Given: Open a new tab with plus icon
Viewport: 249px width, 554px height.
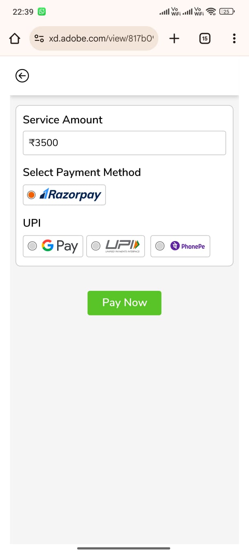Looking at the screenshot, I should tap(174, 39).
